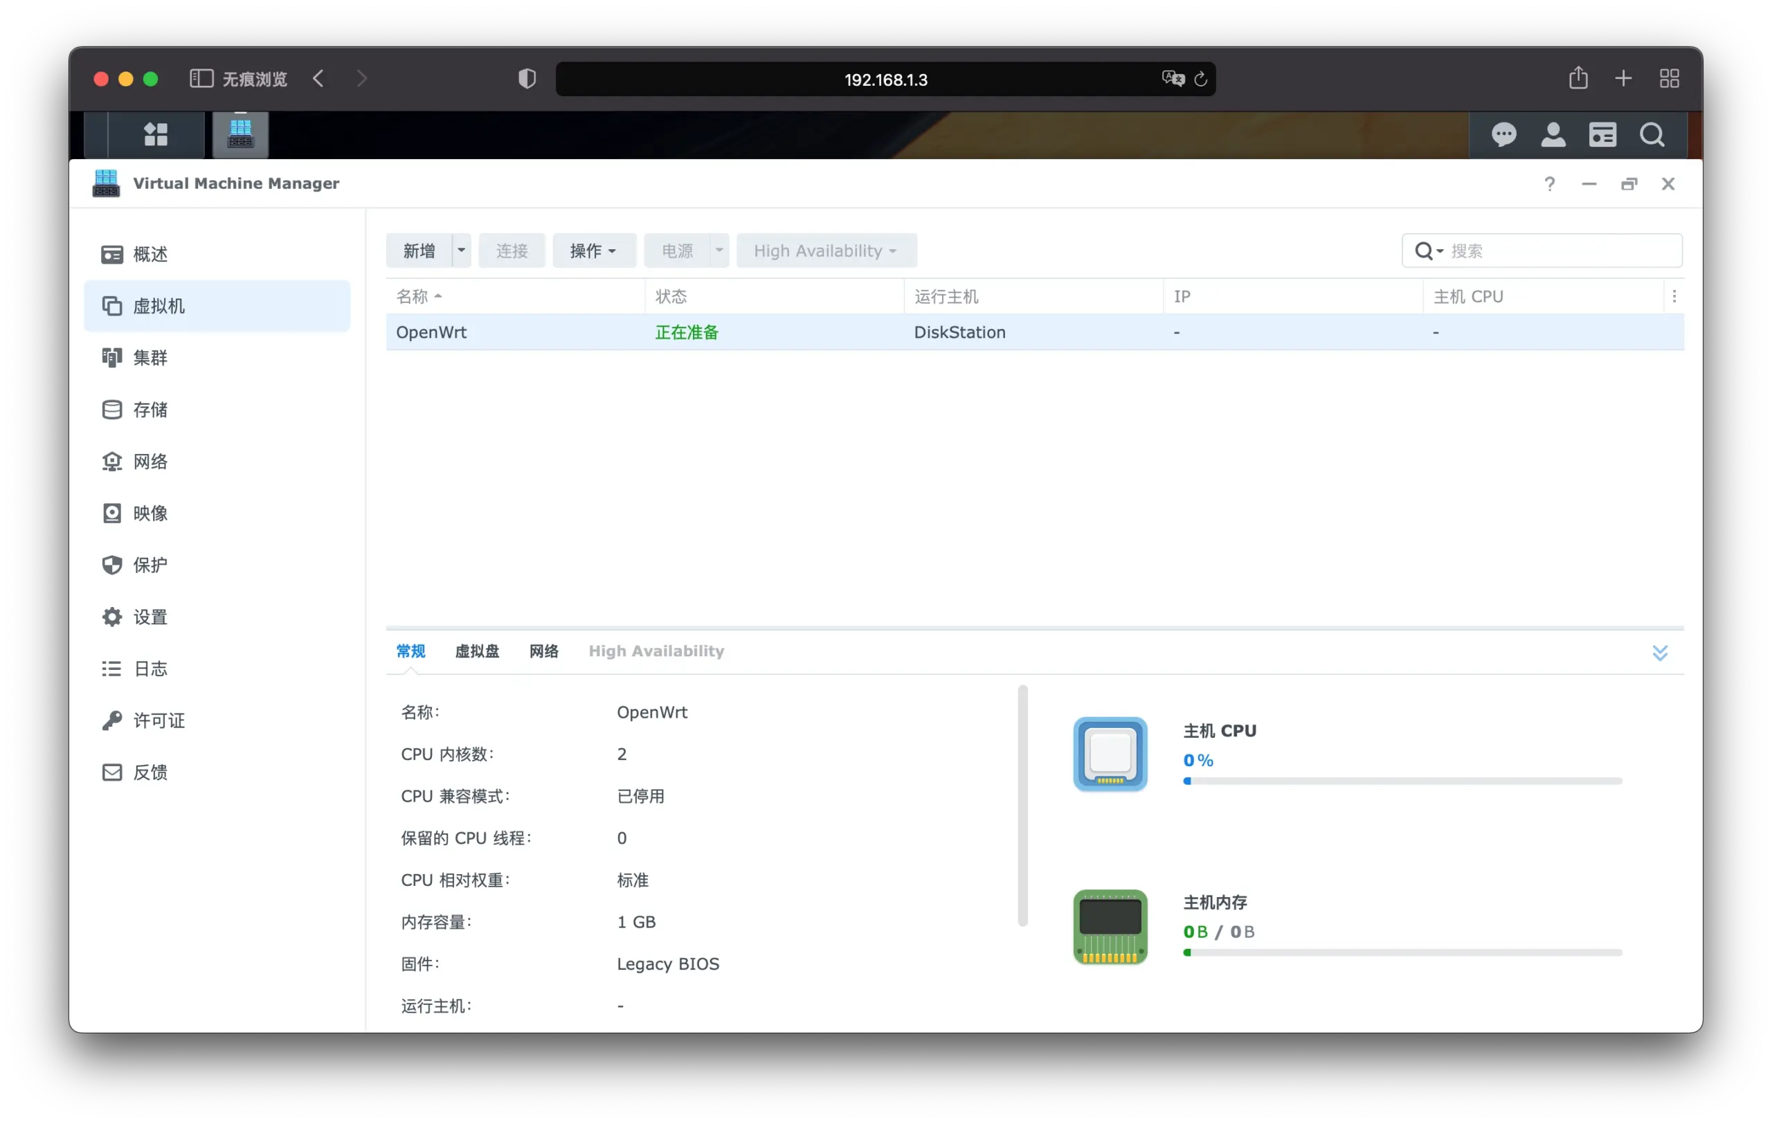Screen dimensions: 1772x1124
Task: Click the 正在准备 status cell
Action: pos(686,332)
